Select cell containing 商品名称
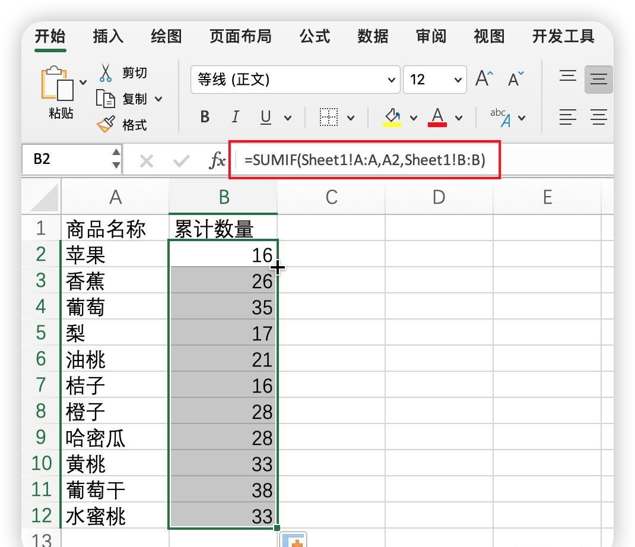Image resolution: width=635 pixels, height=547 pixels. click(x=115, y=228)
